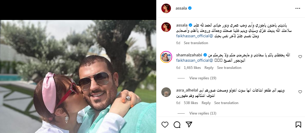Open assala username link in the header
This screenshot has width=305, height=133.
pos(181,8)
